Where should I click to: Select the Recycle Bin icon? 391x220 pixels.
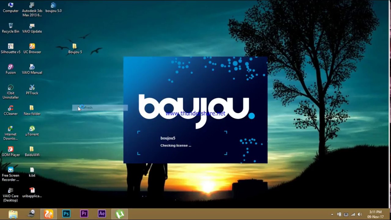(11, 28)
